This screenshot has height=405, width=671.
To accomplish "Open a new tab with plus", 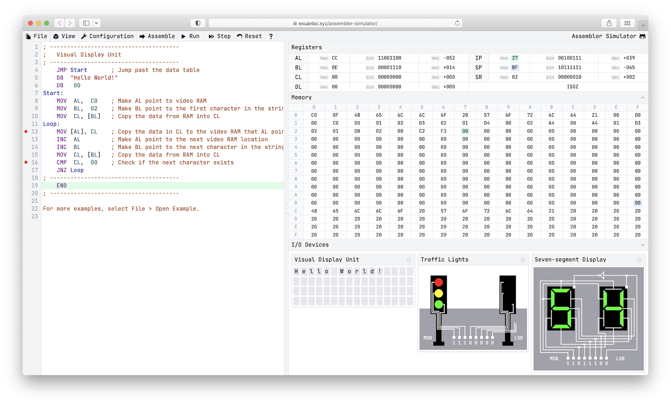I will [x=643, y=25].
